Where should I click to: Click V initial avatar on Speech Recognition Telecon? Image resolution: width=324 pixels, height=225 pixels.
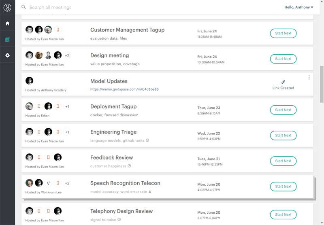point(48,183)
